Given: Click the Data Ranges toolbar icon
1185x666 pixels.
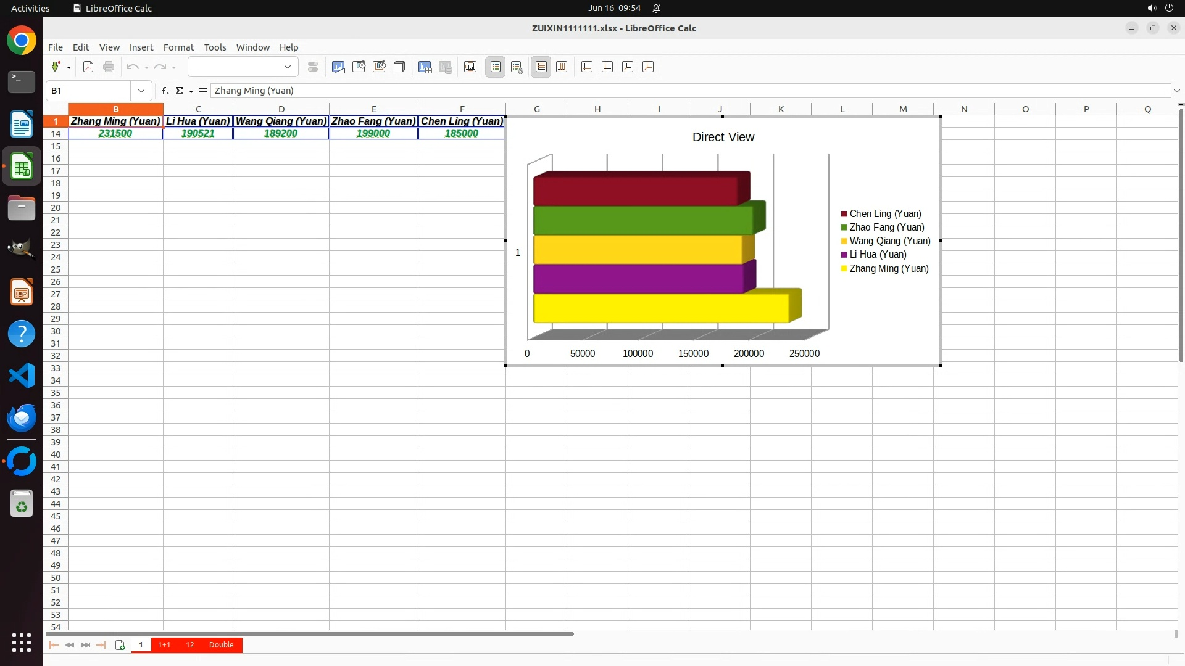Looking at the screenshot, I should click(x=445, y=67).
